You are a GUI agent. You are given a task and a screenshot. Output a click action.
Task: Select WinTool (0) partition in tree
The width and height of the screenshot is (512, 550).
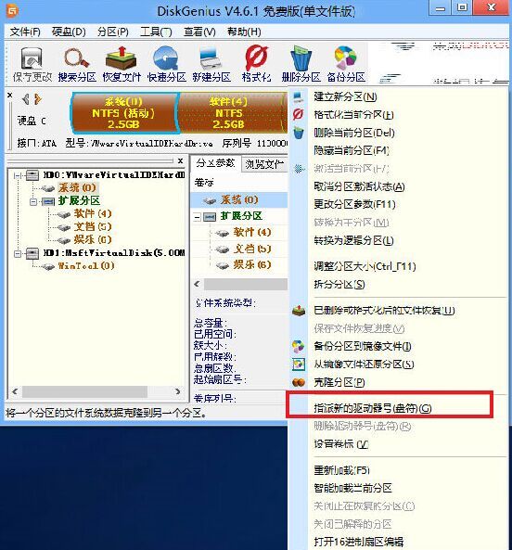click(86, 266)
